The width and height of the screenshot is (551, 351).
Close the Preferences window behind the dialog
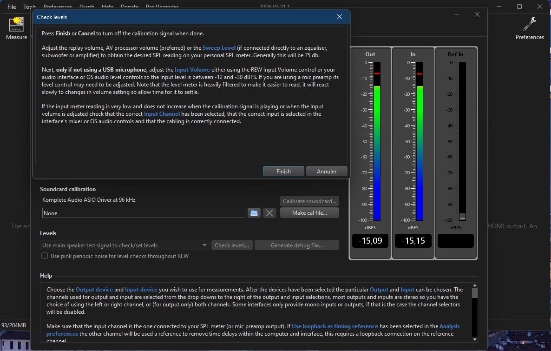click(x=477, y=15)
